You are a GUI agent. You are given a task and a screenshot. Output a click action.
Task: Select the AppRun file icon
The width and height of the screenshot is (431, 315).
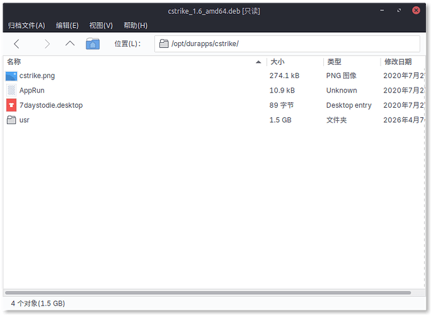[x=11, y=91]
